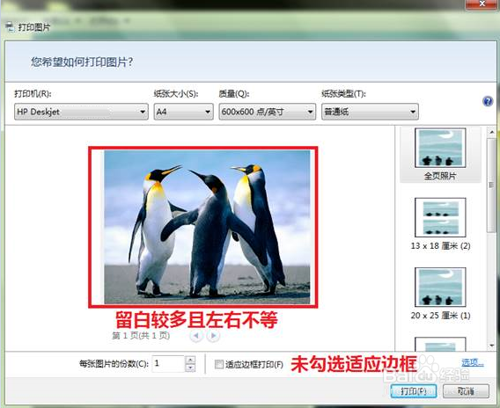Click the layout list scrollbar thumb

(x=491, y=186)
